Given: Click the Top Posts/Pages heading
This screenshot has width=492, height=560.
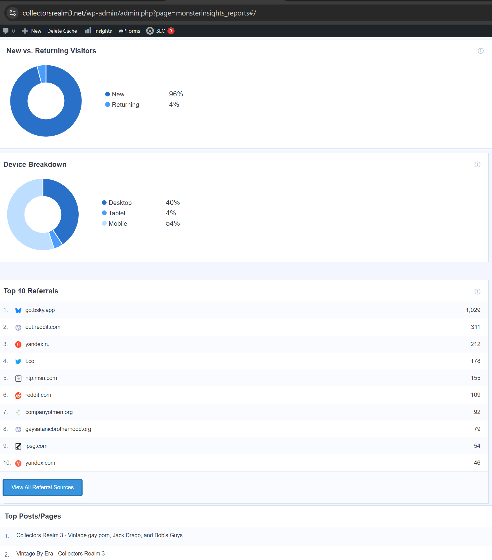Looking at the screenshot, I should click(33, 516).
